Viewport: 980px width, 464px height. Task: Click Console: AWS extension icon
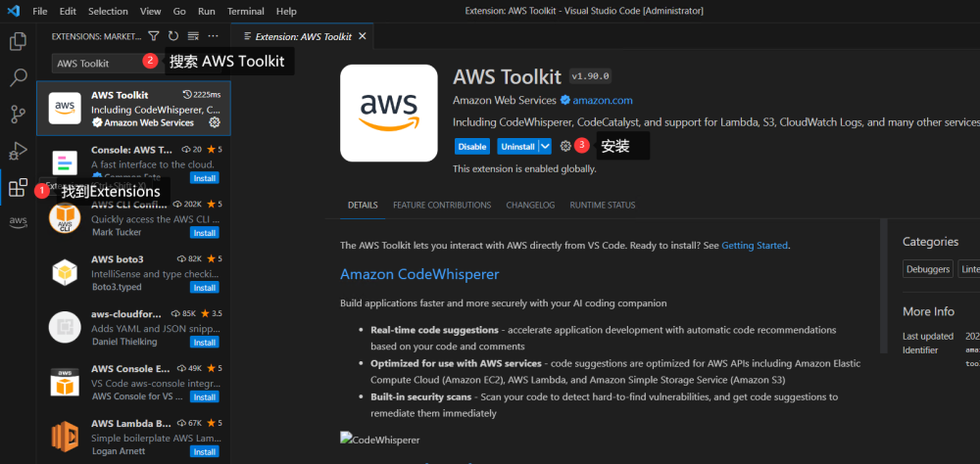tap(65, 163)
